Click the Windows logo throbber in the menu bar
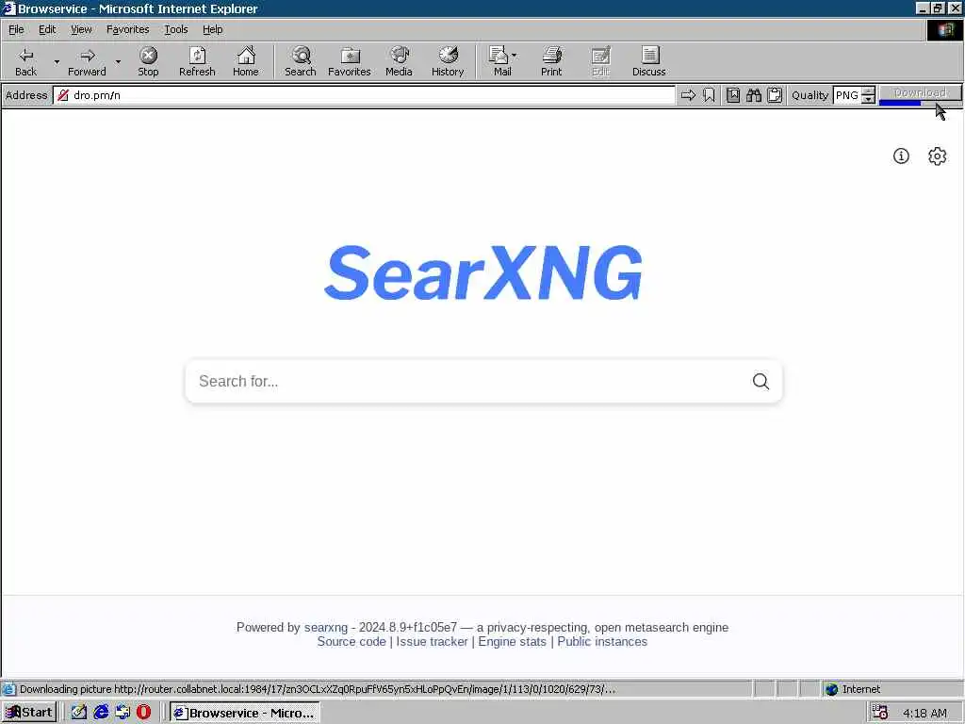The image size is (965, 724). coord(945,30)
